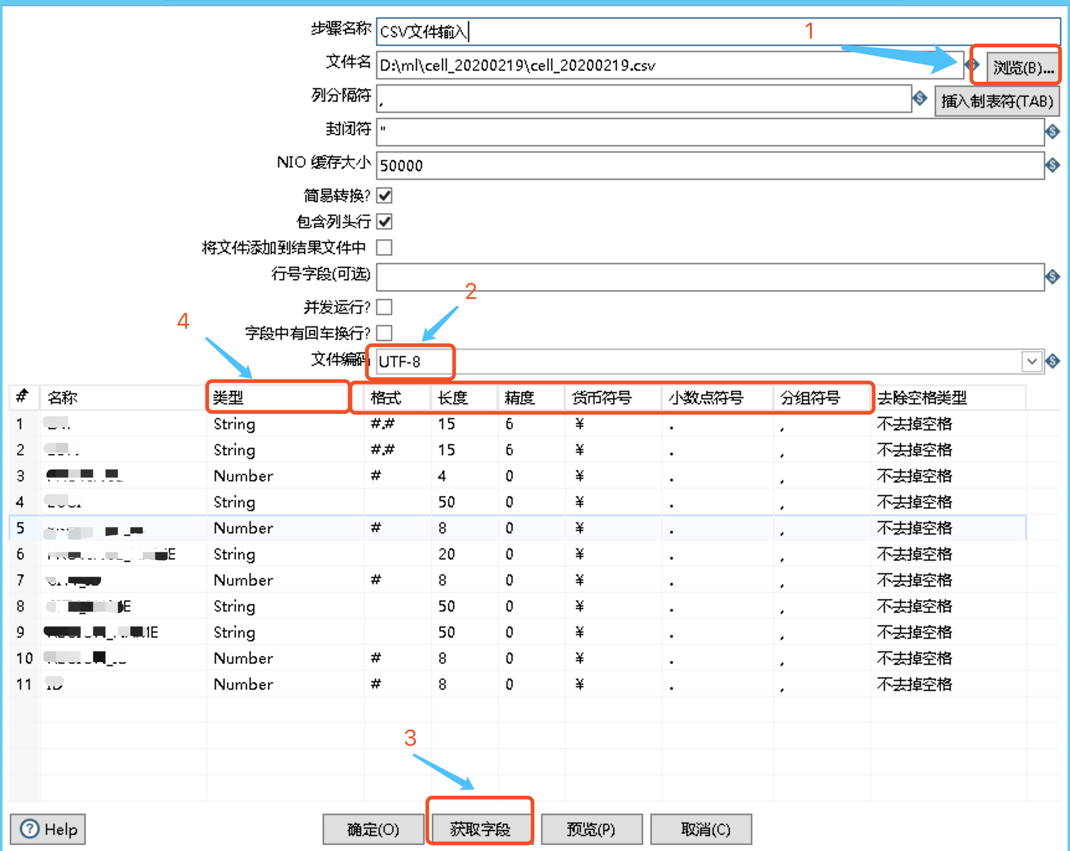Open the 文件编码 encoding dropdown

point(1032,362)
